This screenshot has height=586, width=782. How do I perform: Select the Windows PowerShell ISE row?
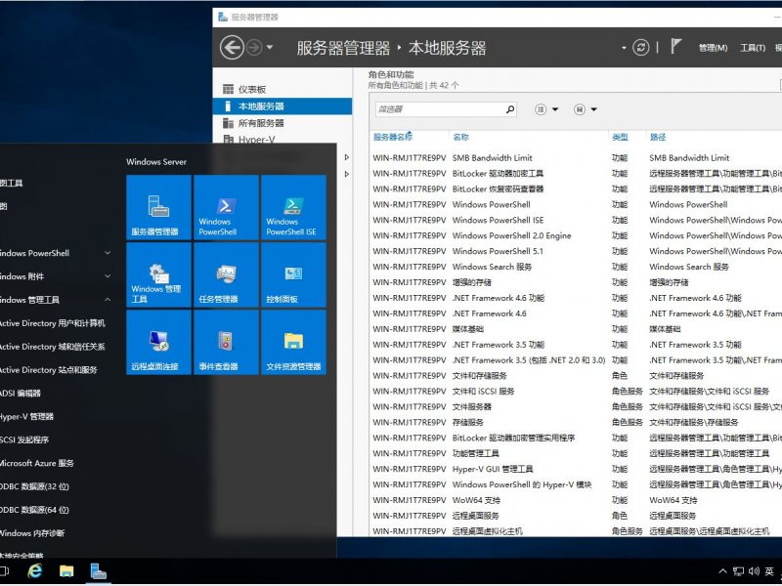576,220
